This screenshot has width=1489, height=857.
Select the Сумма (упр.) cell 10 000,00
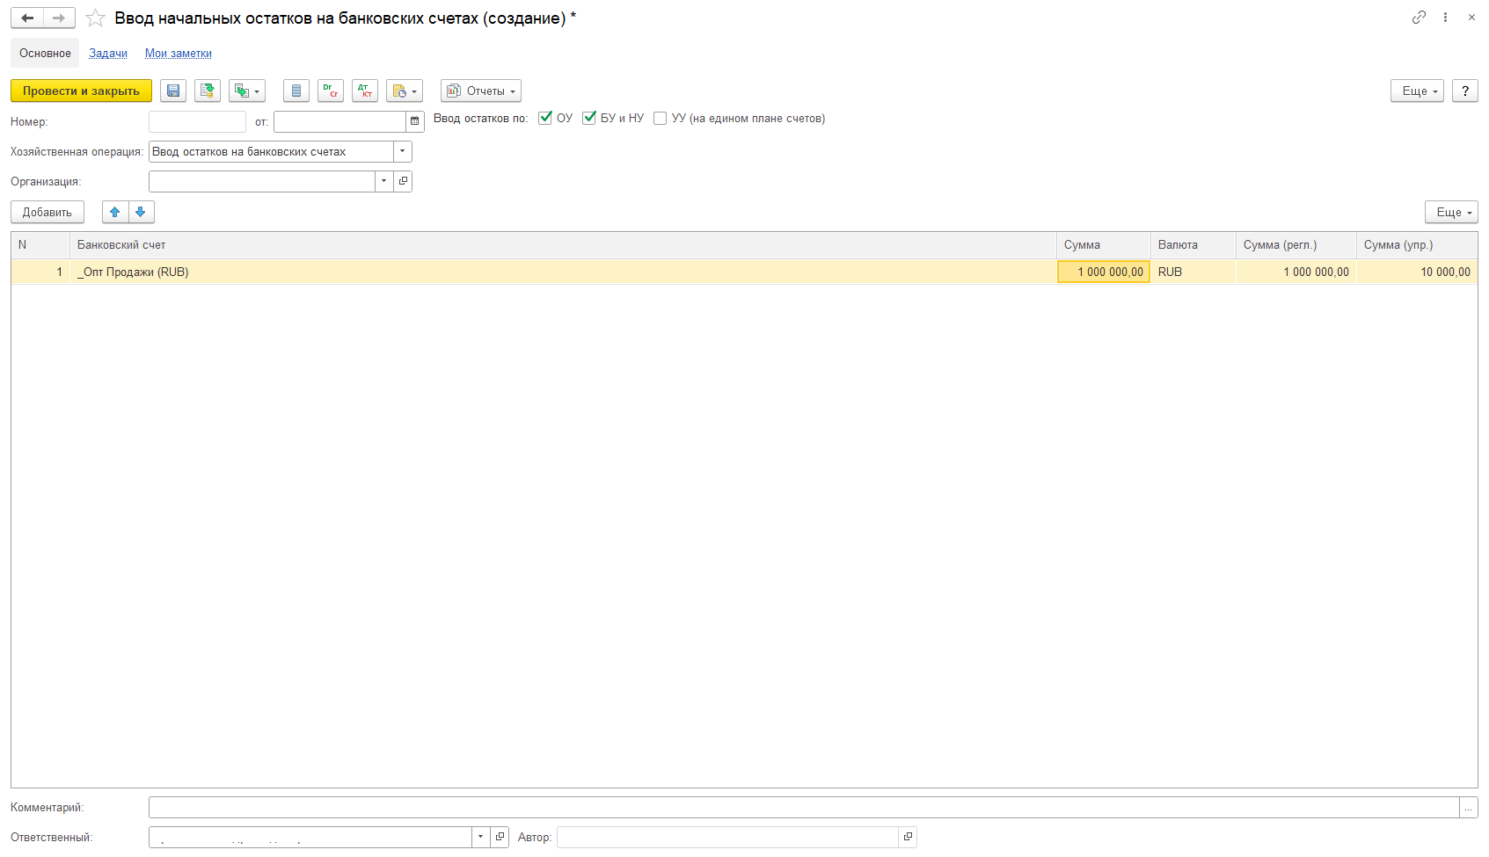1417,272
